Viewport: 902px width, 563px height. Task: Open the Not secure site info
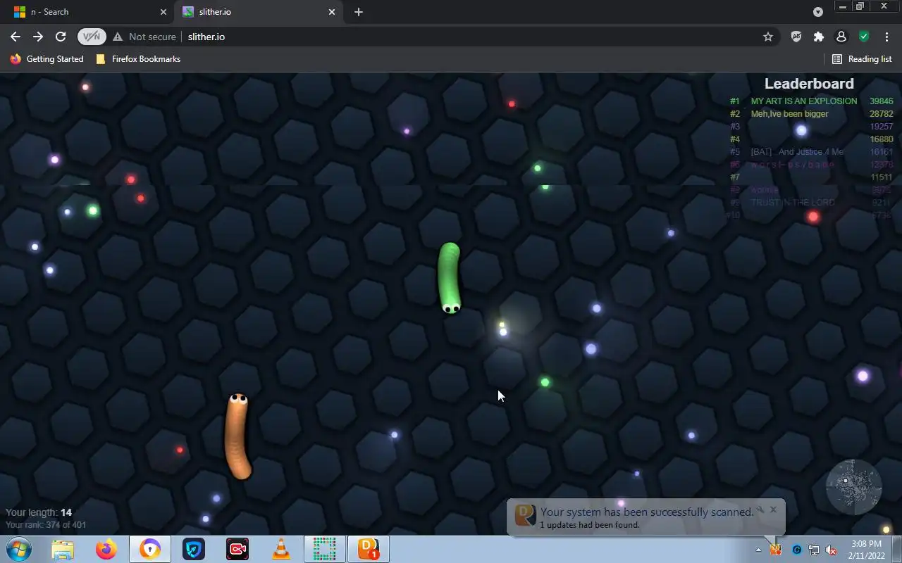coord(144,37)
